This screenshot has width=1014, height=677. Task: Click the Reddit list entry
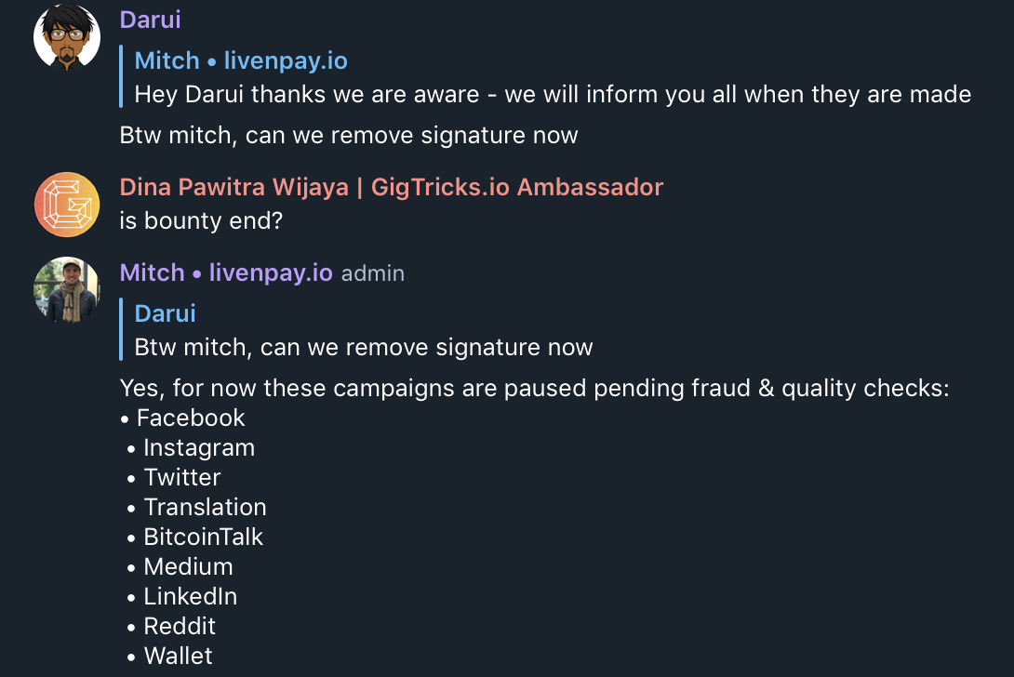[x=171, y=626]
